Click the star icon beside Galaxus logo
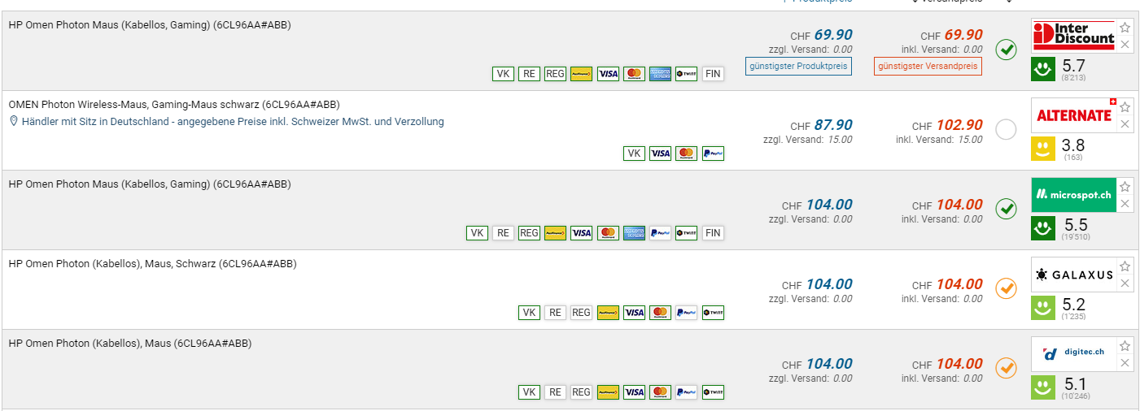1140x411 pixels. pos(1125,266)
